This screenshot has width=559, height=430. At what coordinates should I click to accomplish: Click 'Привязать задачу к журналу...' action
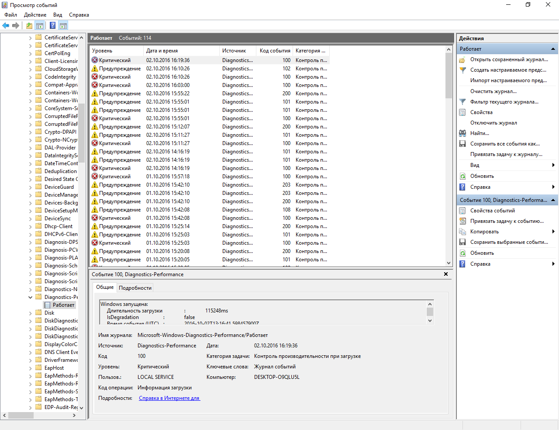coord(506,154)
